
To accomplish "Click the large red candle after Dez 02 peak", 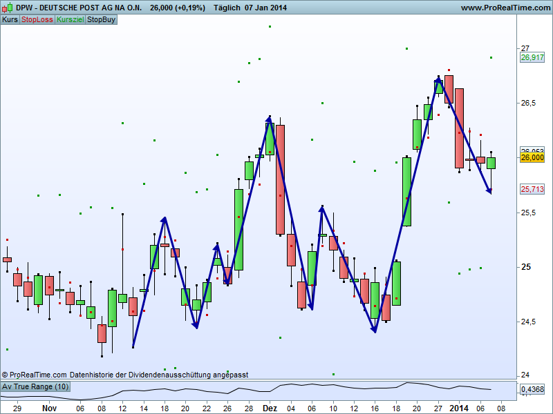I will tap(281, 179).
